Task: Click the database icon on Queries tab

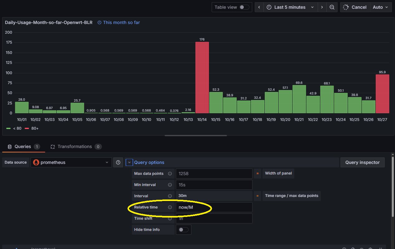Action: pos(9,147)
